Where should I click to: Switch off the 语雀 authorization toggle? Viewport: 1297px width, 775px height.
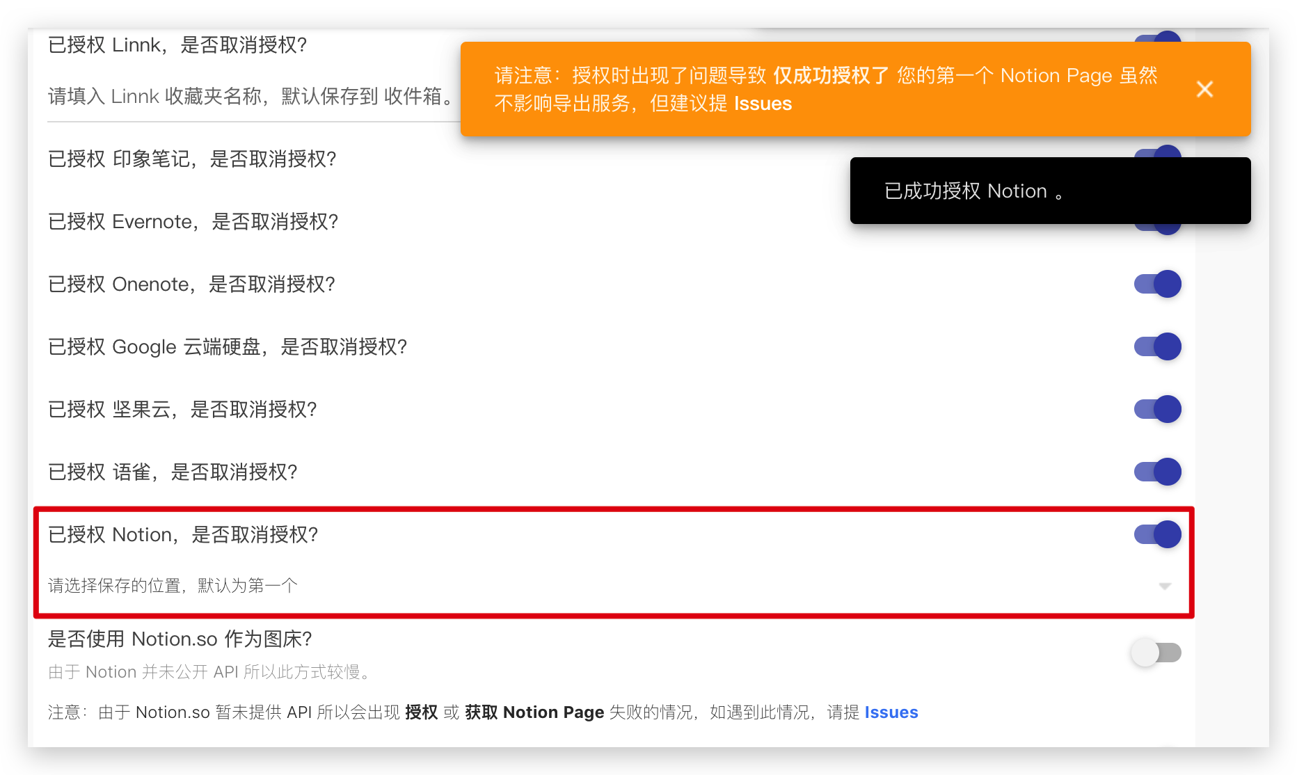(x=1158, y=472)
